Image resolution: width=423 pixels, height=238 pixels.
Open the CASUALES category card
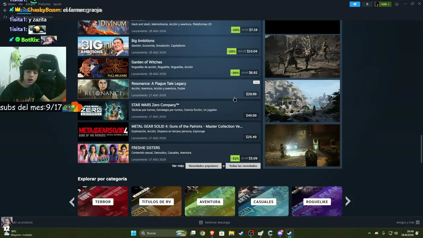tap(263, 201)
